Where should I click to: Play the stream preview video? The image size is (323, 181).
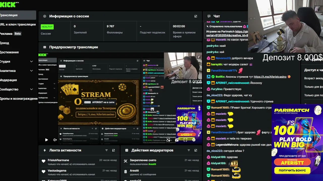[x=46, y=140]
